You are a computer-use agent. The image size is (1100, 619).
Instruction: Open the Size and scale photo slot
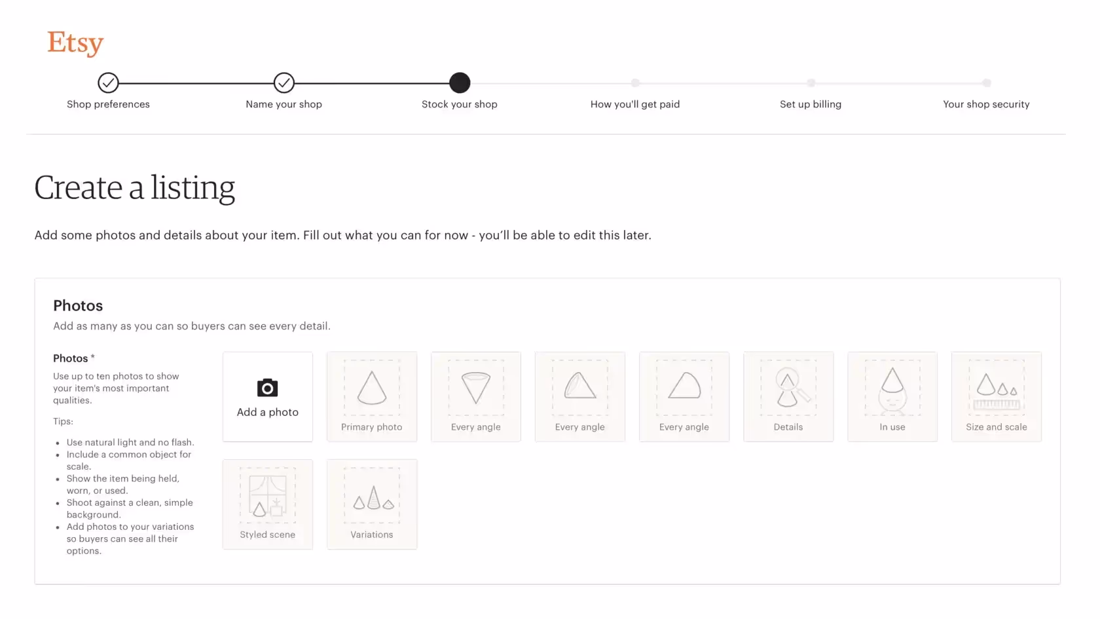[996, 396]
